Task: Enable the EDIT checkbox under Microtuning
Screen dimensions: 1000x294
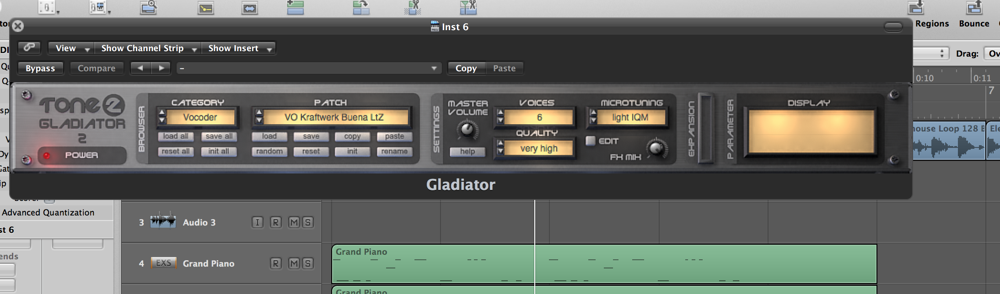Action: [591, 141]
